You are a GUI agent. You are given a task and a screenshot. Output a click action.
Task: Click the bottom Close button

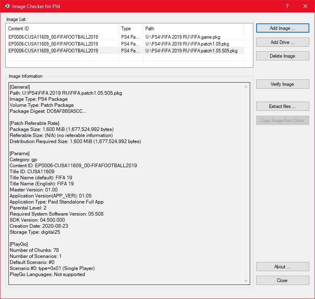coord(282,280)
